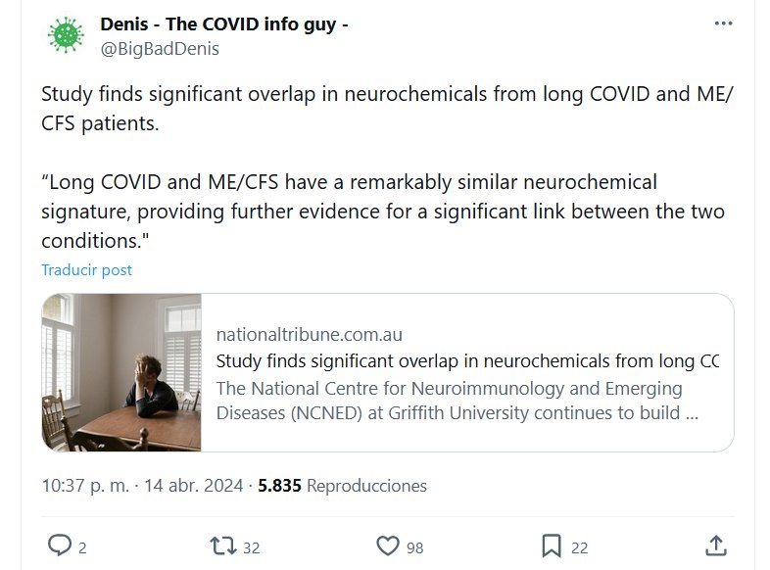Click the "Traducir post" link
The height and width of the screenshot is (570, 770).
[x=86, y=269]
